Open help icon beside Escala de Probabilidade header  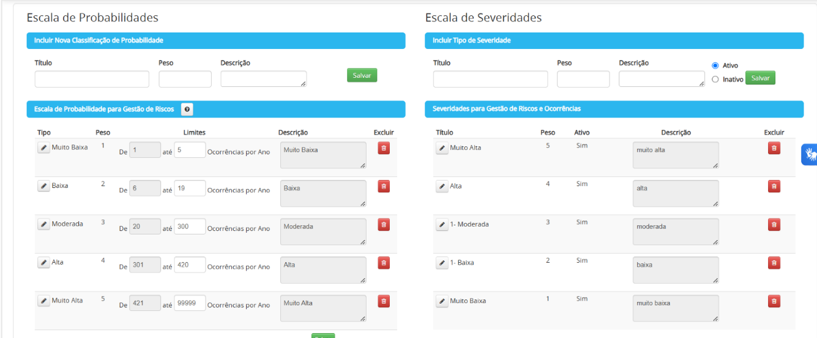click(x=187, y=110)
